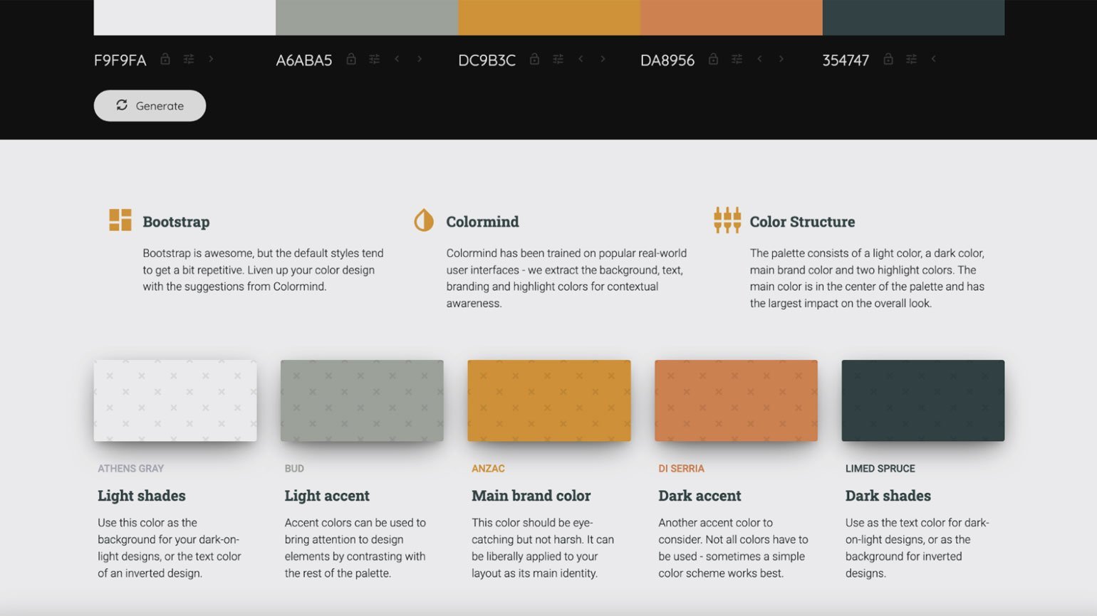Screen dimensions: 1097x616
Task: Lock the DC9B3C main color
Action: point(534,59)
